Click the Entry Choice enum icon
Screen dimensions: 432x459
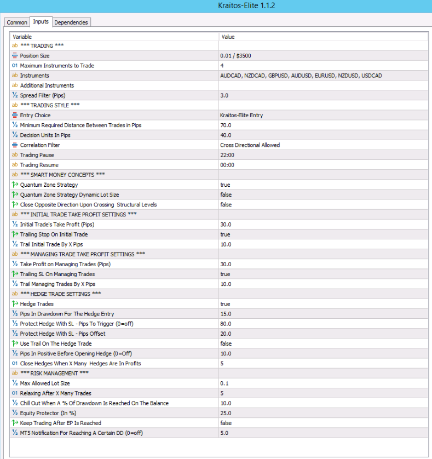15,115
